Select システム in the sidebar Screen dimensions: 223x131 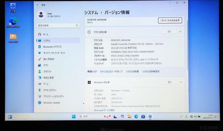(58, 41)
